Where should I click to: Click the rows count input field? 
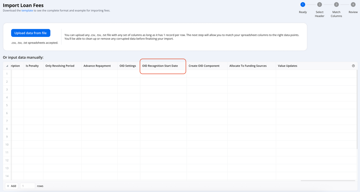27,186
